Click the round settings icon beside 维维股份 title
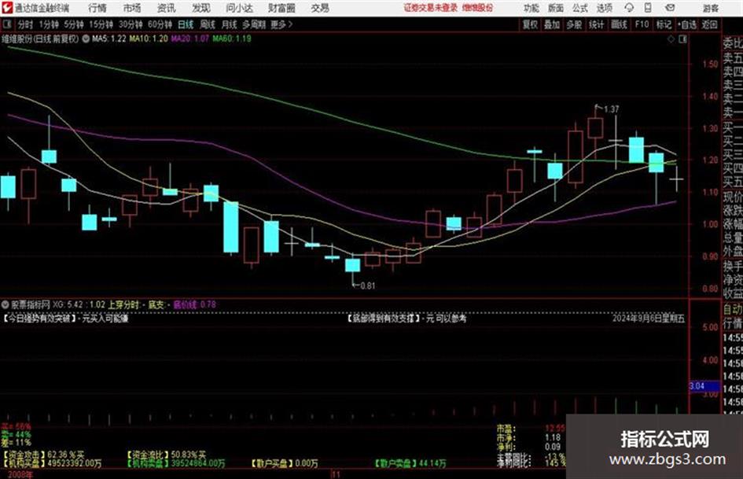Image resolution: width=743 pixels, height=479 pixels. click(x=86, y=39)
